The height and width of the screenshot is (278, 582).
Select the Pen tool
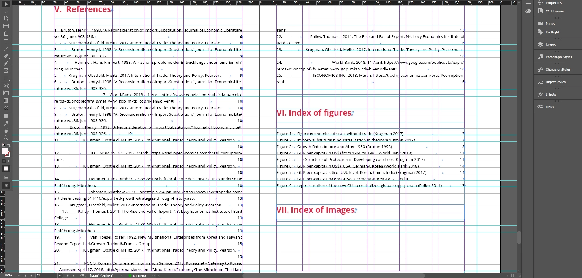click(6, 56)
